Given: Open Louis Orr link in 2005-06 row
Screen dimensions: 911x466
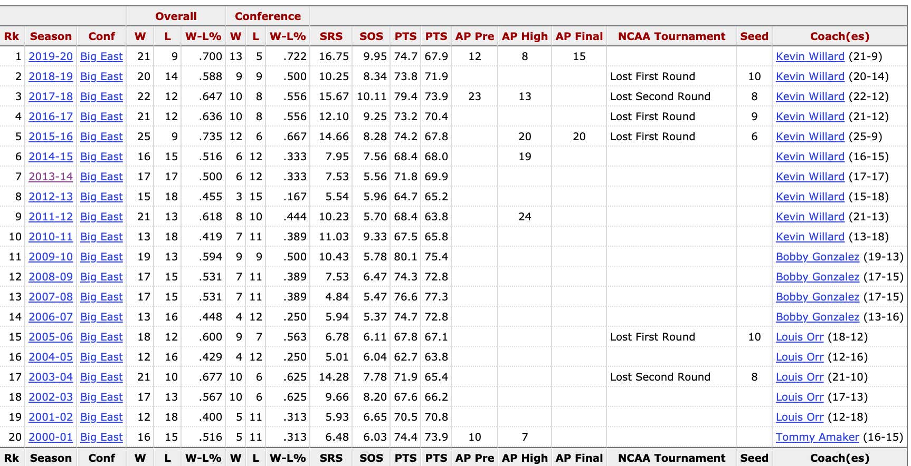Looking at the screenshot, I should (800, 337).
